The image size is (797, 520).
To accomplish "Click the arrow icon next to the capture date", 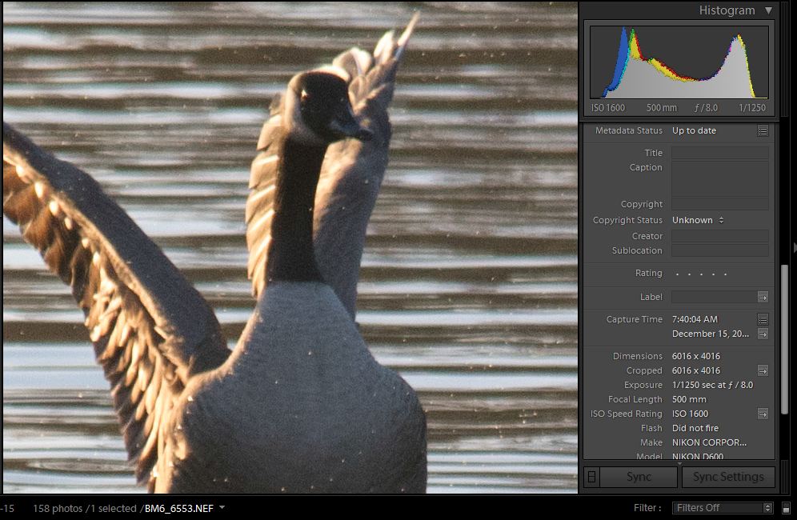I will [x=763, y=334].
